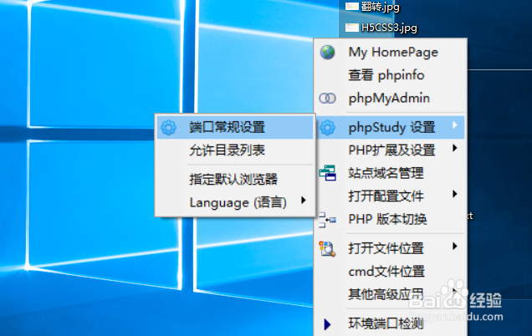Click the switch icon beside PHP 版本切换

coord(327,220)
